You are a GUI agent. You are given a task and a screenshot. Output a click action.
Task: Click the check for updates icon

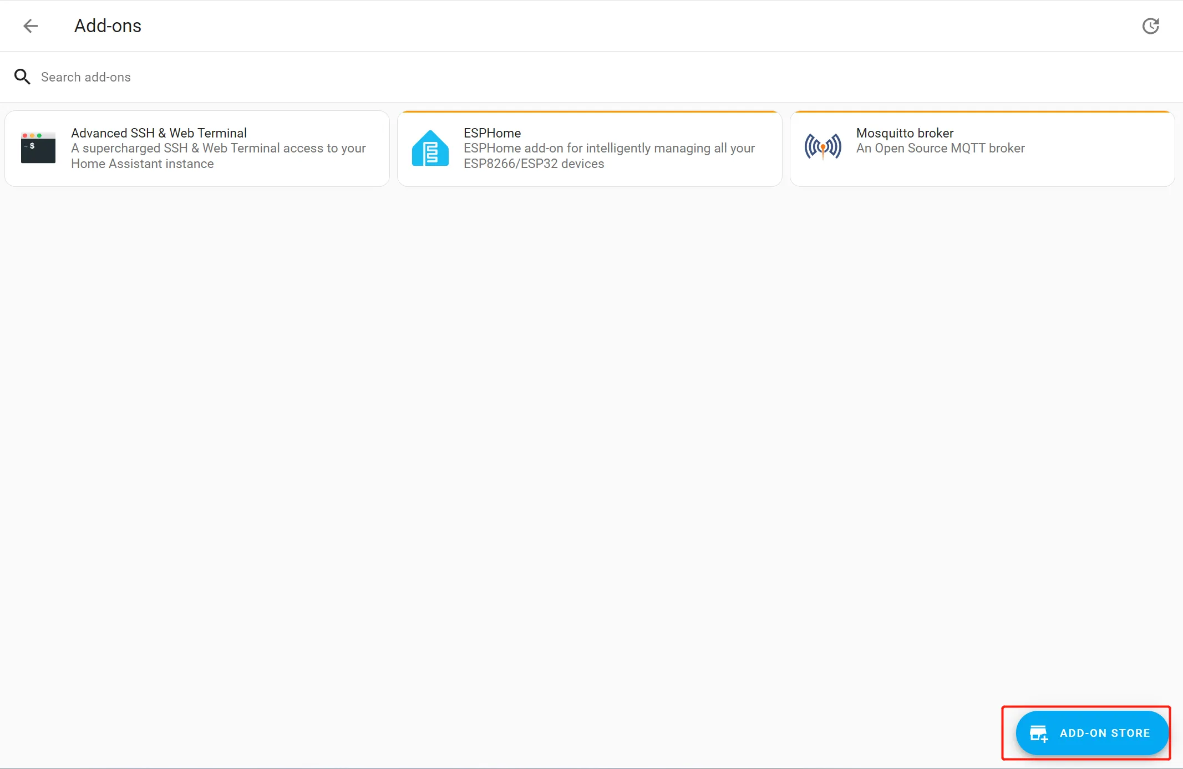point(1151,26)
